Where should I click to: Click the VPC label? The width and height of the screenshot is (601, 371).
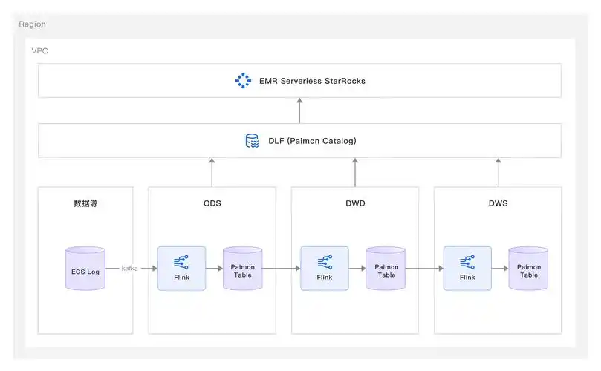point(40,50)
